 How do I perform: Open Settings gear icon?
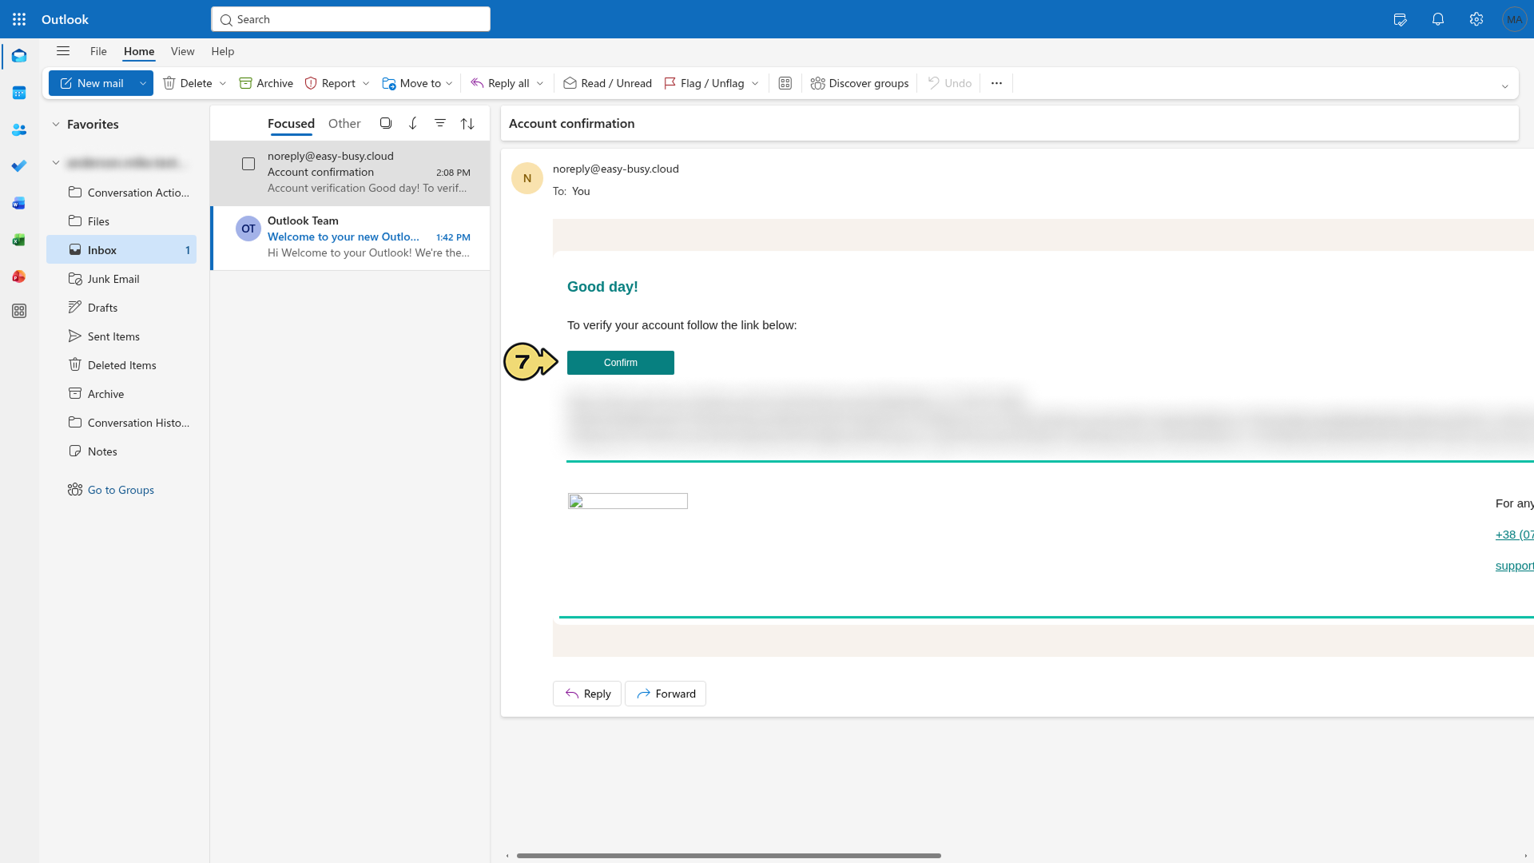point(1476,19)
